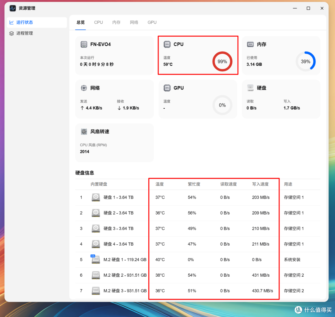The height and width of the screenshot is (317, 335).
Task: Minimize the 资源管理 window
Action: [x=295, y=8]
